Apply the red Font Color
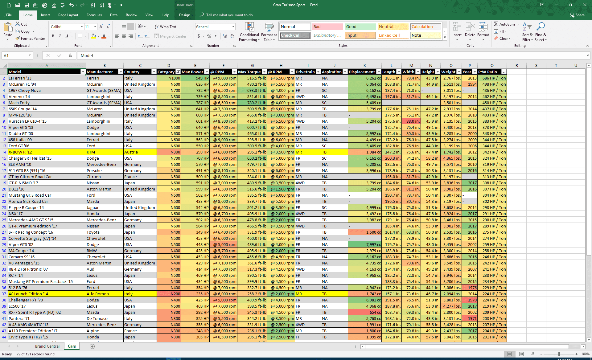This screenshot has width=592, height=360. pyautogui.click(x=104, y=36)
